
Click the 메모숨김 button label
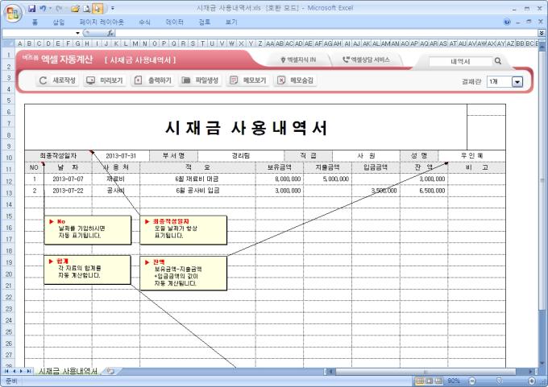[302, 80]
